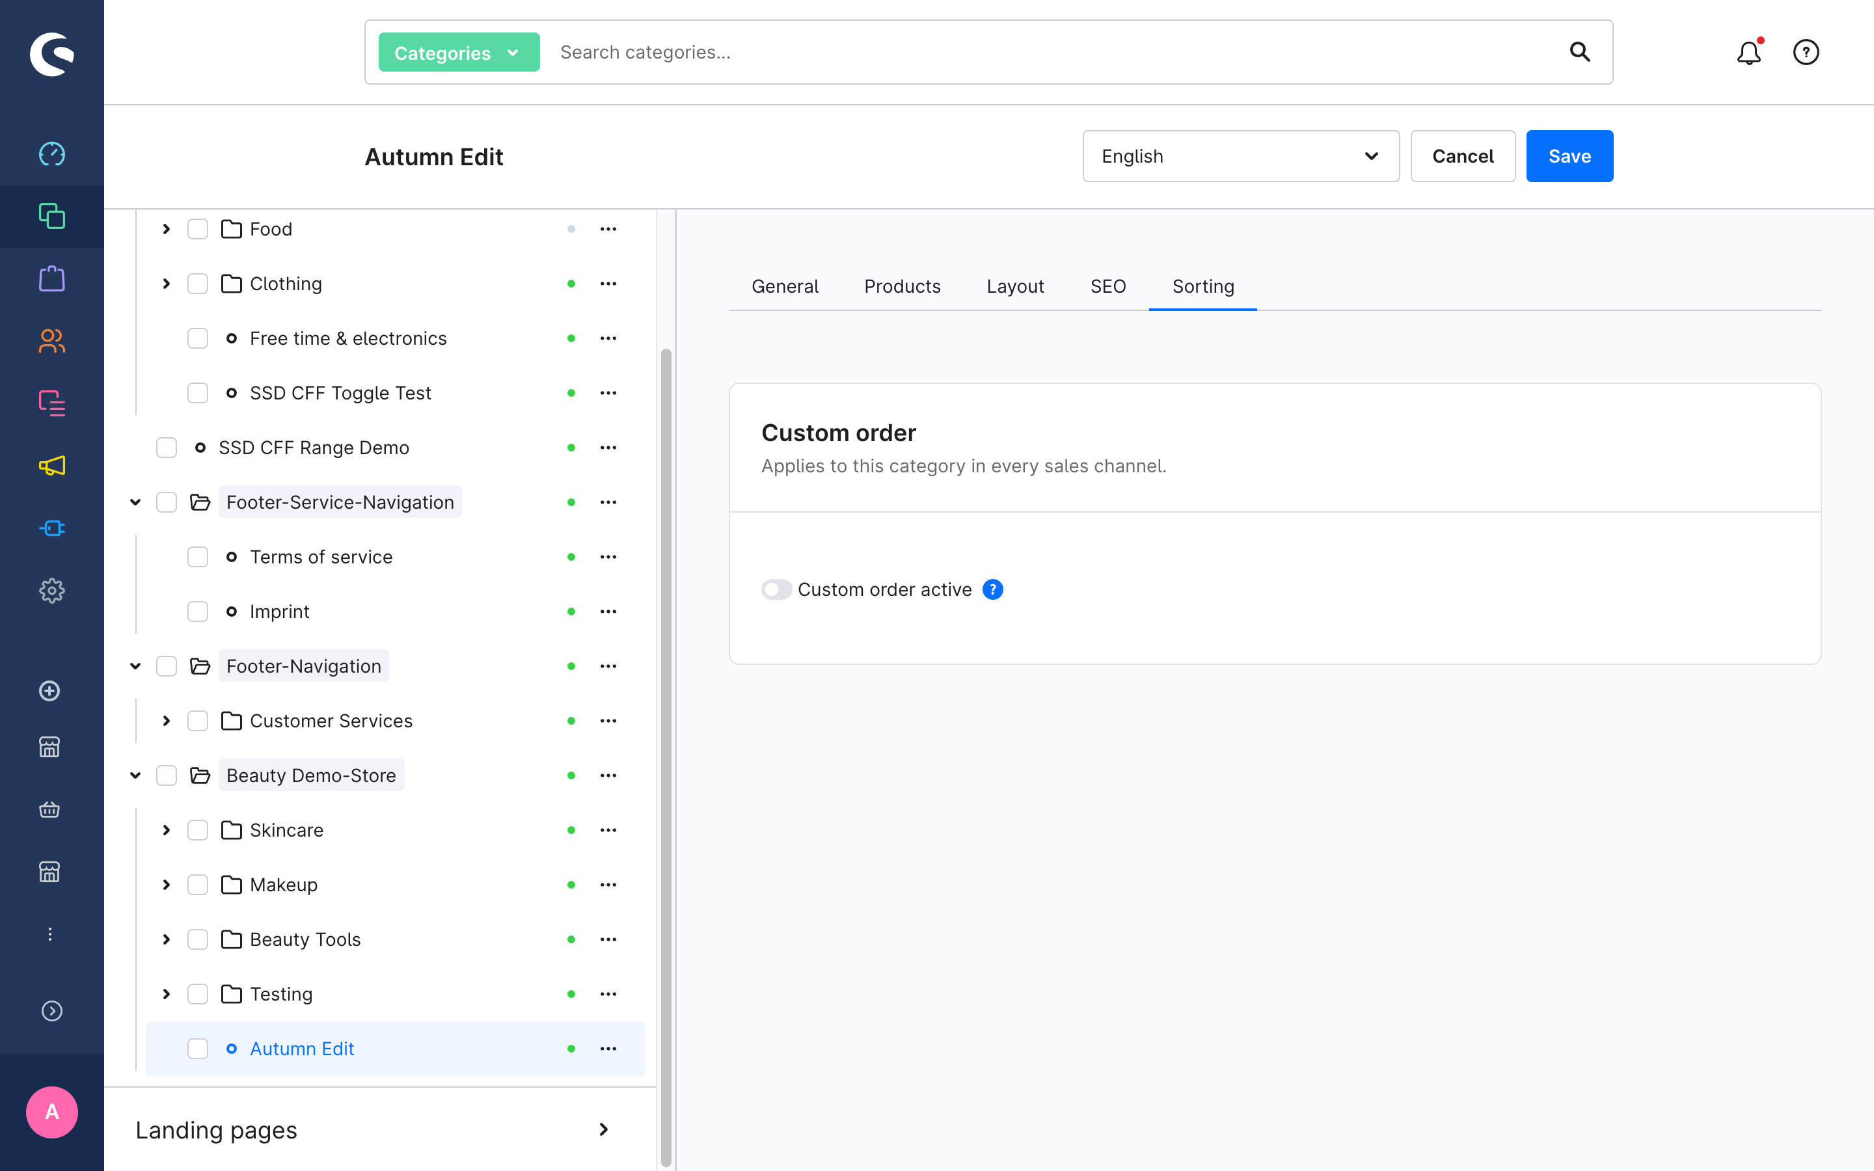
Task: Switch to the Layout tab
Action: tap(1015, 286)
